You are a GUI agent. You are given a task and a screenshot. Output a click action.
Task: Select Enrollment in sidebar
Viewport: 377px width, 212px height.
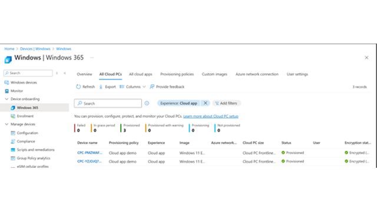(25, 116)
